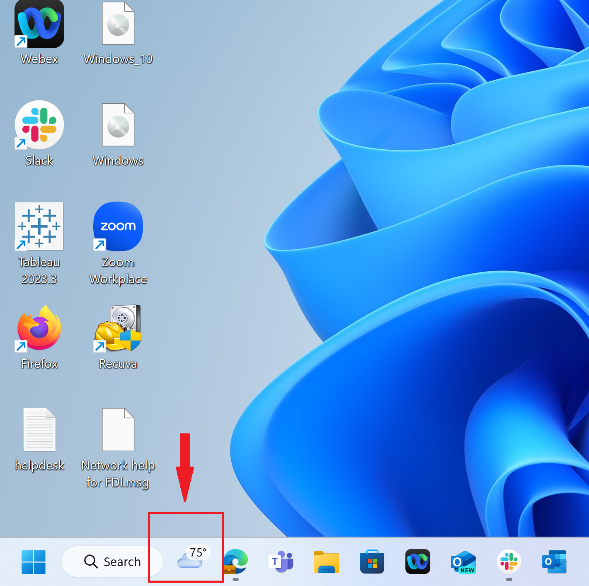This screenshot has width=589, height=586.
Task: Open Microsoft Edge from taskbar
Action: [x=236, y=562]
